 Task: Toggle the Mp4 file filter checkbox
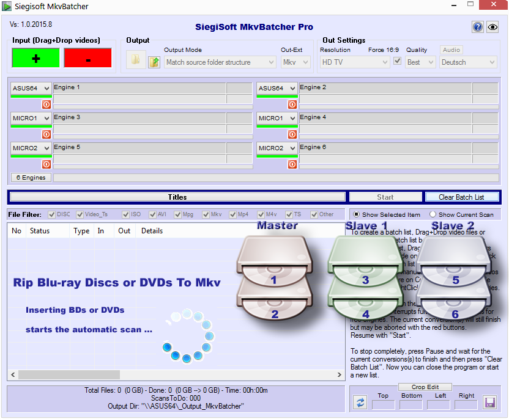(232, 214)
